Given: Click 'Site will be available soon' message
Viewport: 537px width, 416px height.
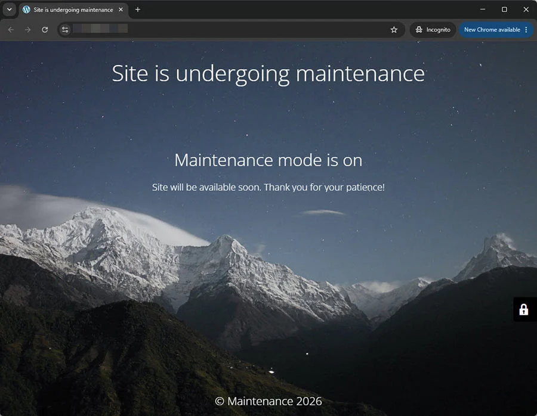Looking at the screenshot, I should pos(268,188).
